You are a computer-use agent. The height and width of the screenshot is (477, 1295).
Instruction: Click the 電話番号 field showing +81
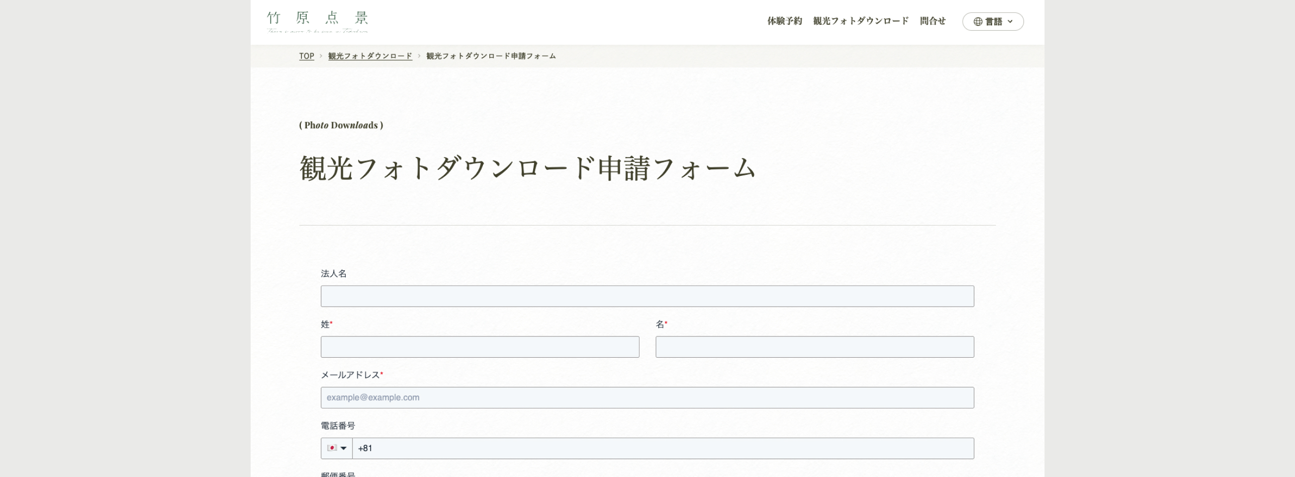click(662, 448)
